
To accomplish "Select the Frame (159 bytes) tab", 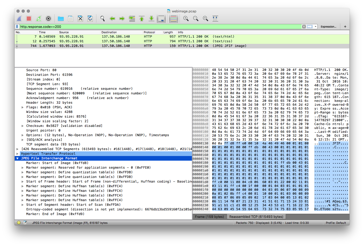I will 209,217.
